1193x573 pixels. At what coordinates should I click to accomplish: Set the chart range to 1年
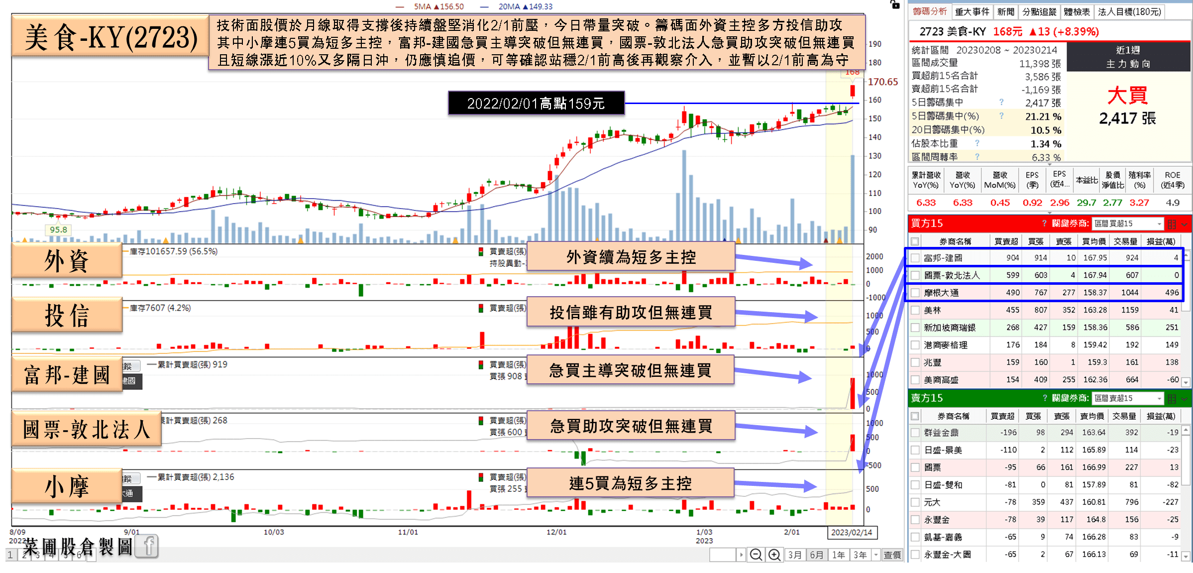pyautogui.click(x=839, y=555)
